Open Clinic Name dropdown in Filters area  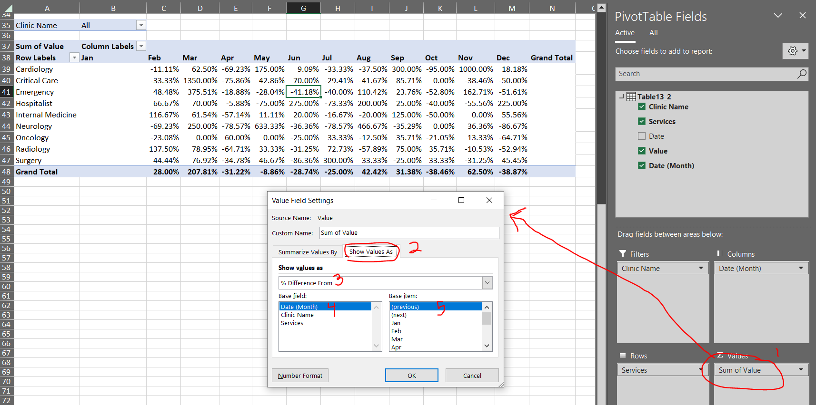[x=701, y=268]
